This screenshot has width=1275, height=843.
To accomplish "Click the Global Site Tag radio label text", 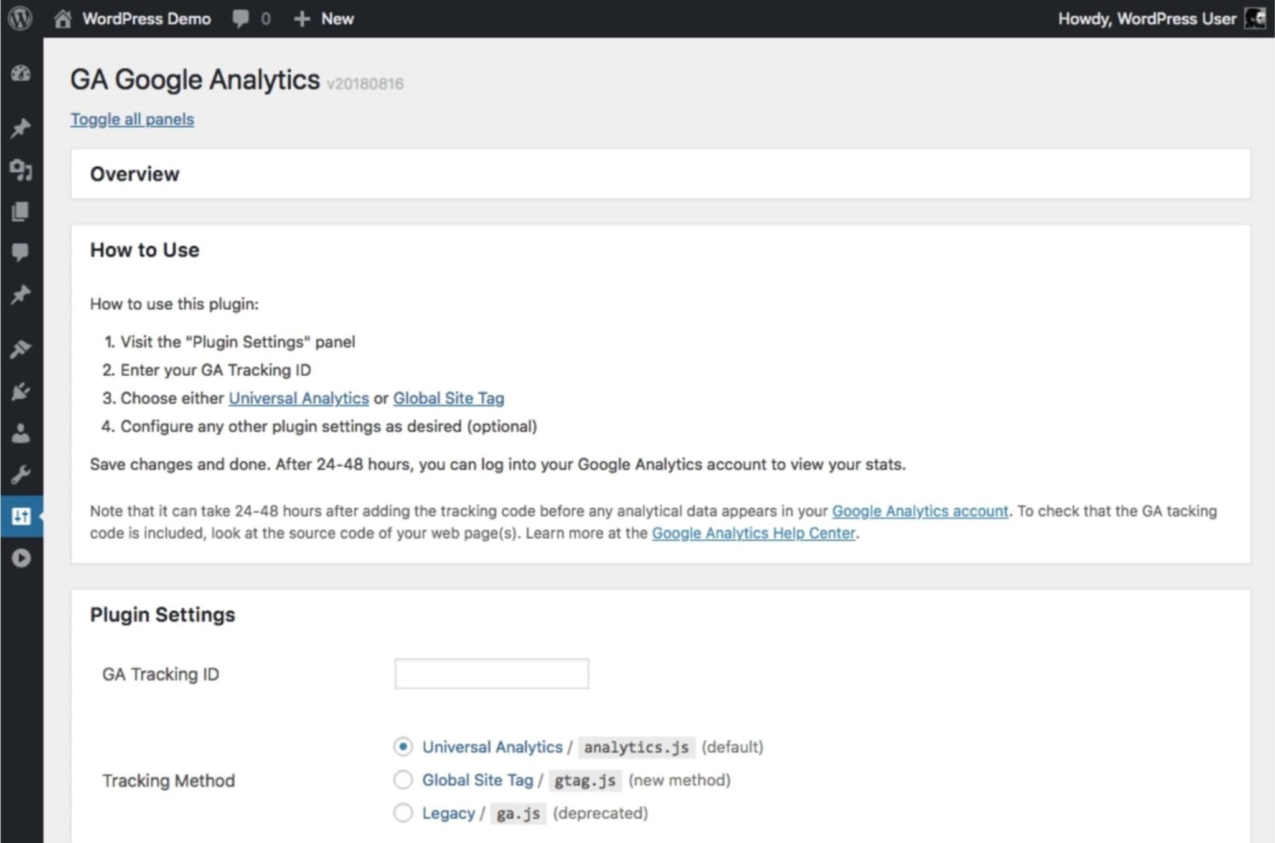I will coord(478,780).
